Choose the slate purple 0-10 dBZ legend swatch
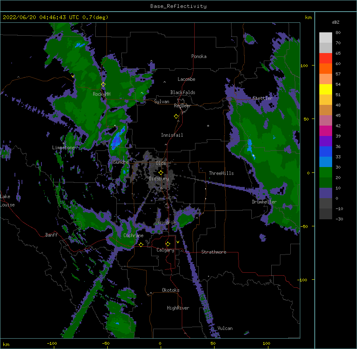 (x=326, y=193)
